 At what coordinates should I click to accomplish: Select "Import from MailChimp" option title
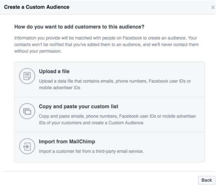point(67,142)
